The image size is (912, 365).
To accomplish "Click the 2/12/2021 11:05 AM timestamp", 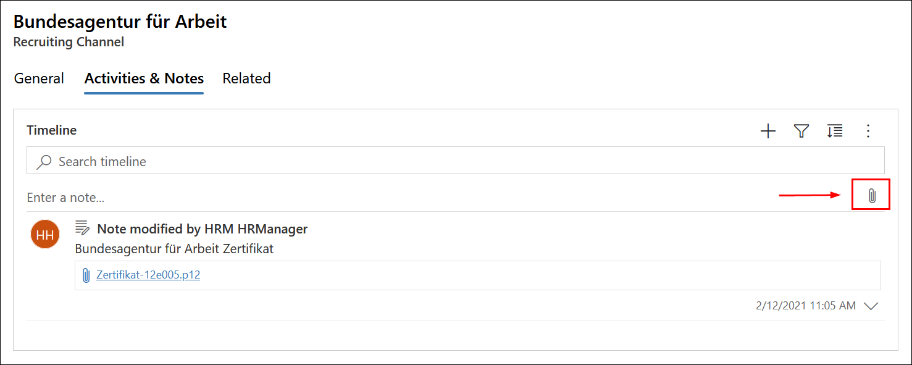I will click(806, 306).
